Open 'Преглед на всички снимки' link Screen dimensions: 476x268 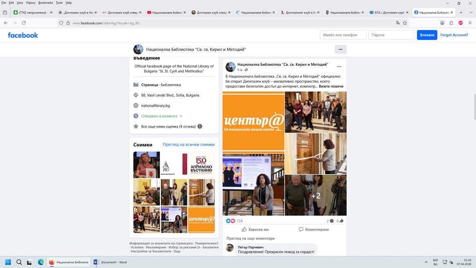point(188,144)
